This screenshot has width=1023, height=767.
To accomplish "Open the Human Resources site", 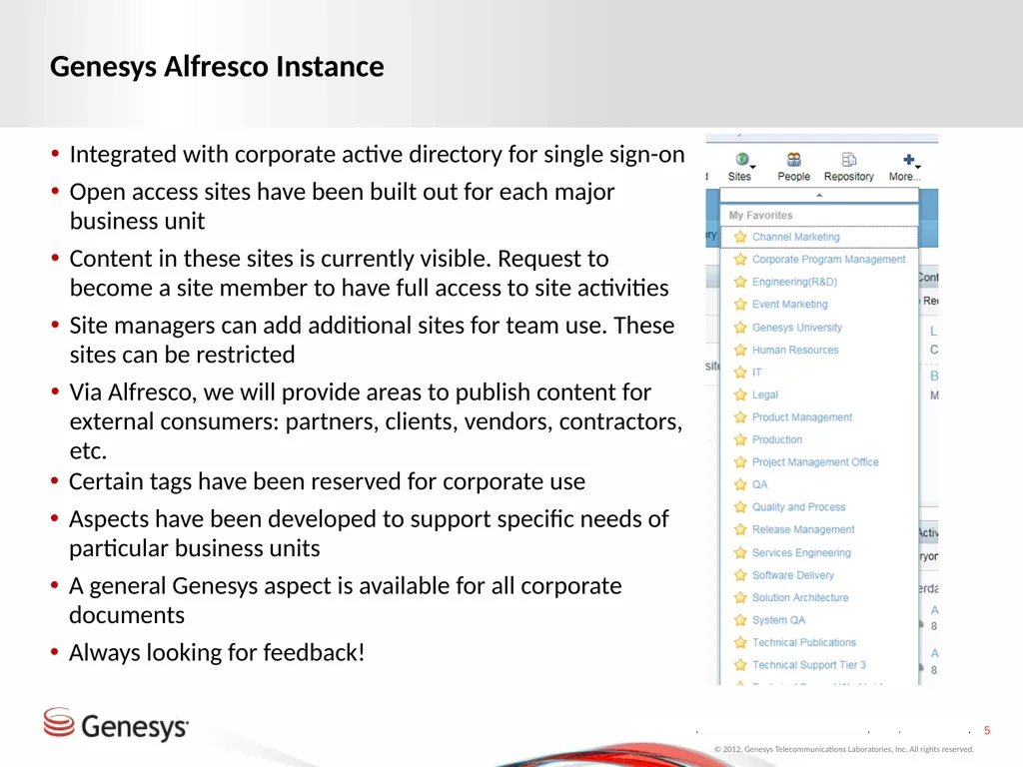I will pyautogui.click(x=795, y=350).
